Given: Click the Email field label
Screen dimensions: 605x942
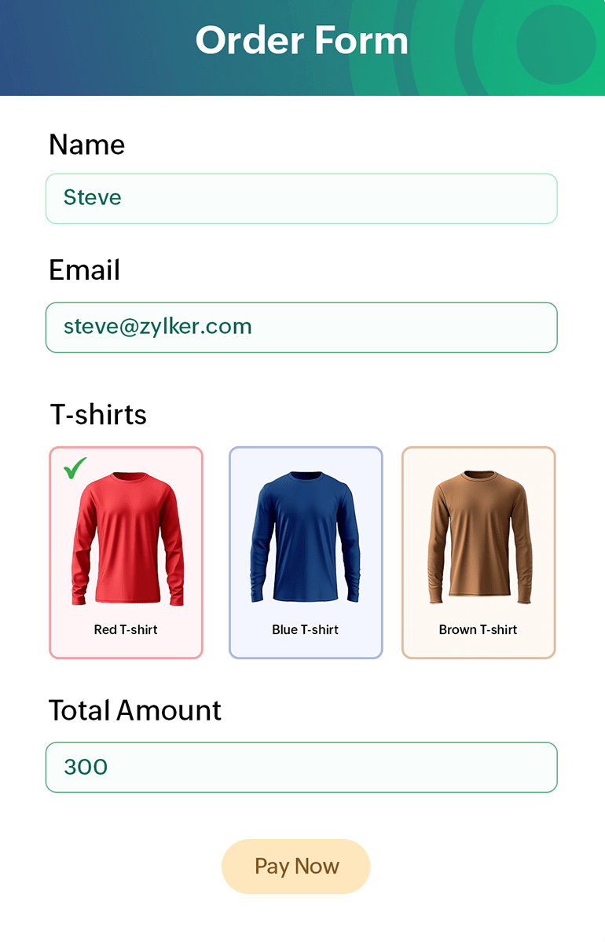Looking at the screenshot, I should click(x=85, y=269).
